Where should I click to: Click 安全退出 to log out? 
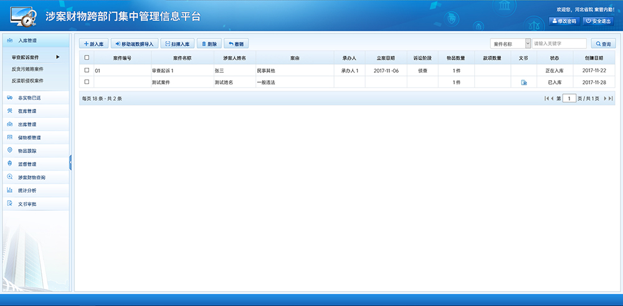pos(597,21)
